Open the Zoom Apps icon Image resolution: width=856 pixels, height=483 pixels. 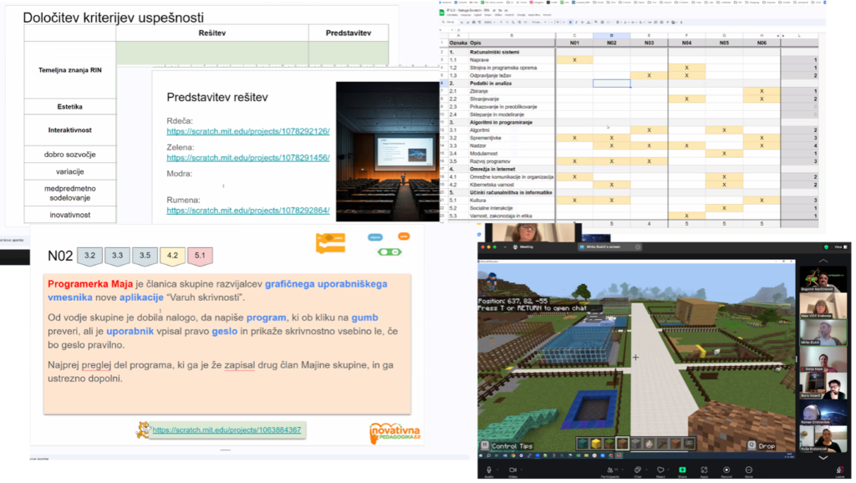[704, 470]
